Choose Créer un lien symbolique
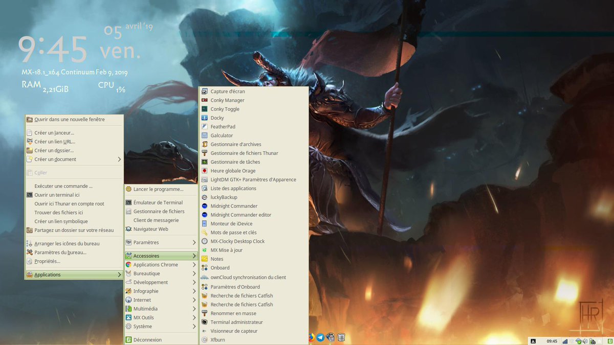This screenshot has height=345, width=614. tap(75, 221)
